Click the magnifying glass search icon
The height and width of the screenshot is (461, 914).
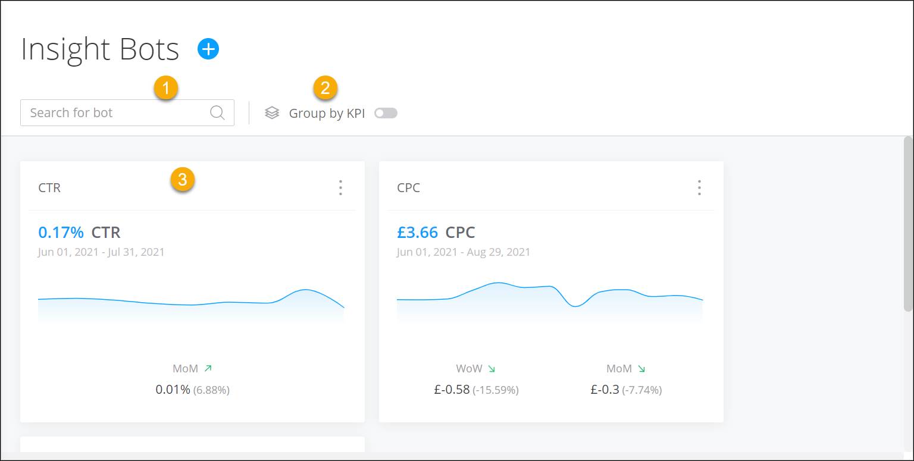(x=216, y=112)
